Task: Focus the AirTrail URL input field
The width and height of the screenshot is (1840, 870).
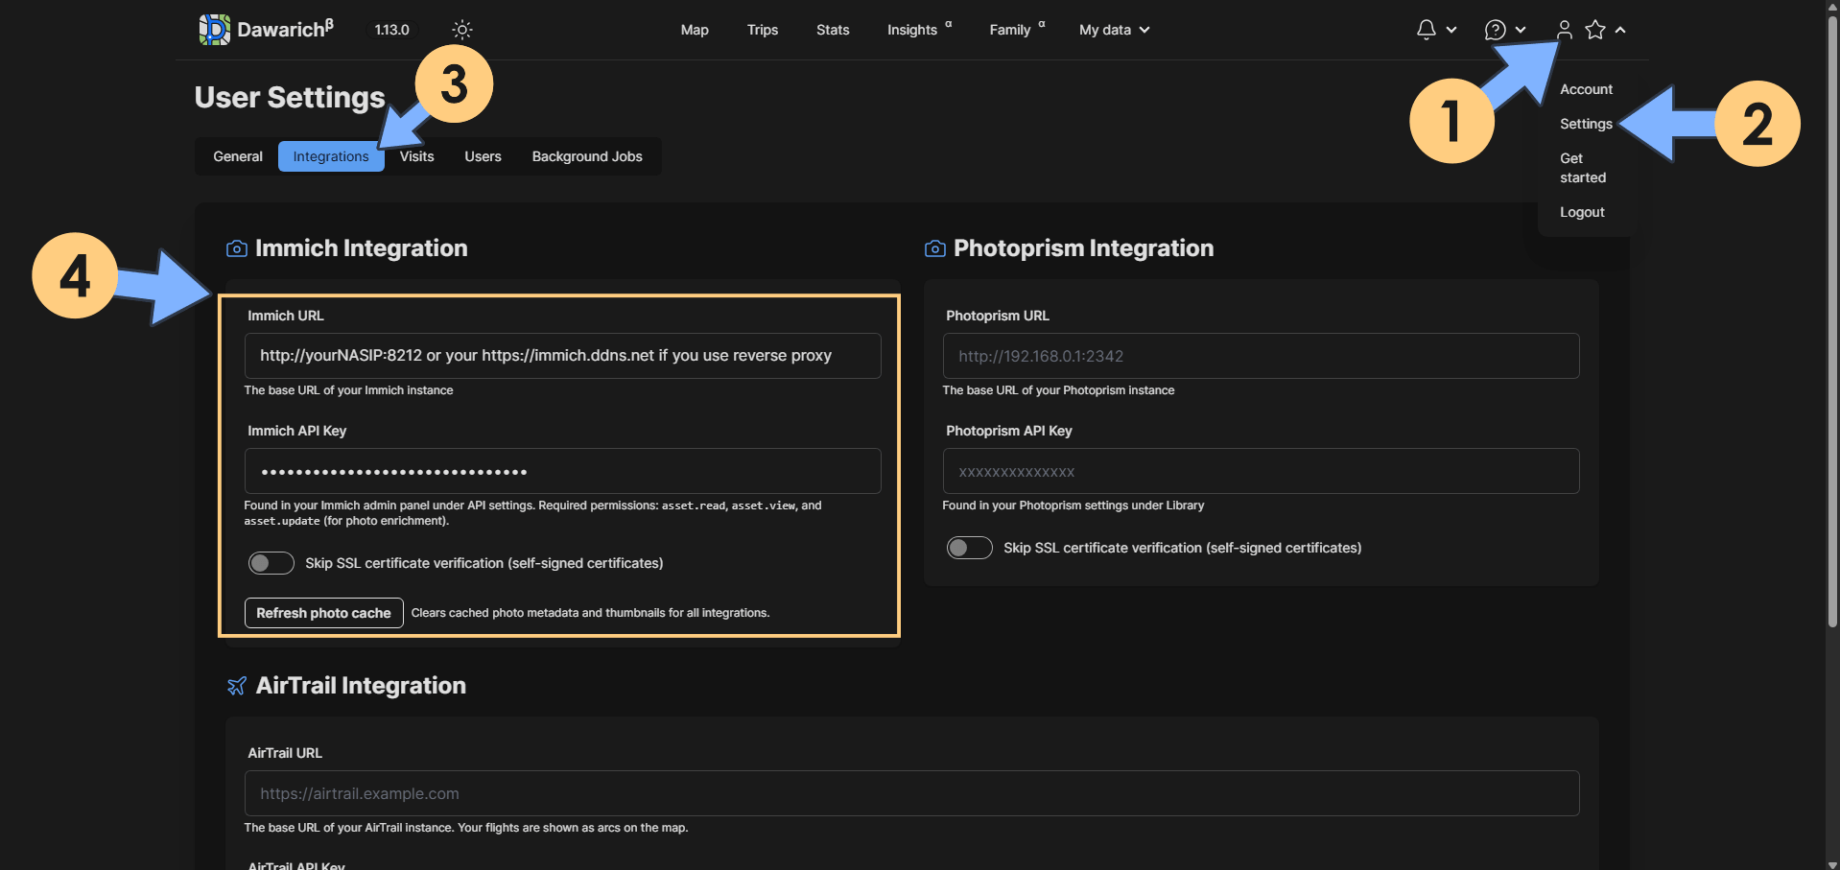Action: pos(912,793)
